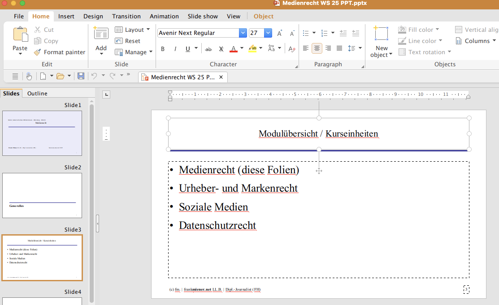Click the open folder icon

pos(60,76)
